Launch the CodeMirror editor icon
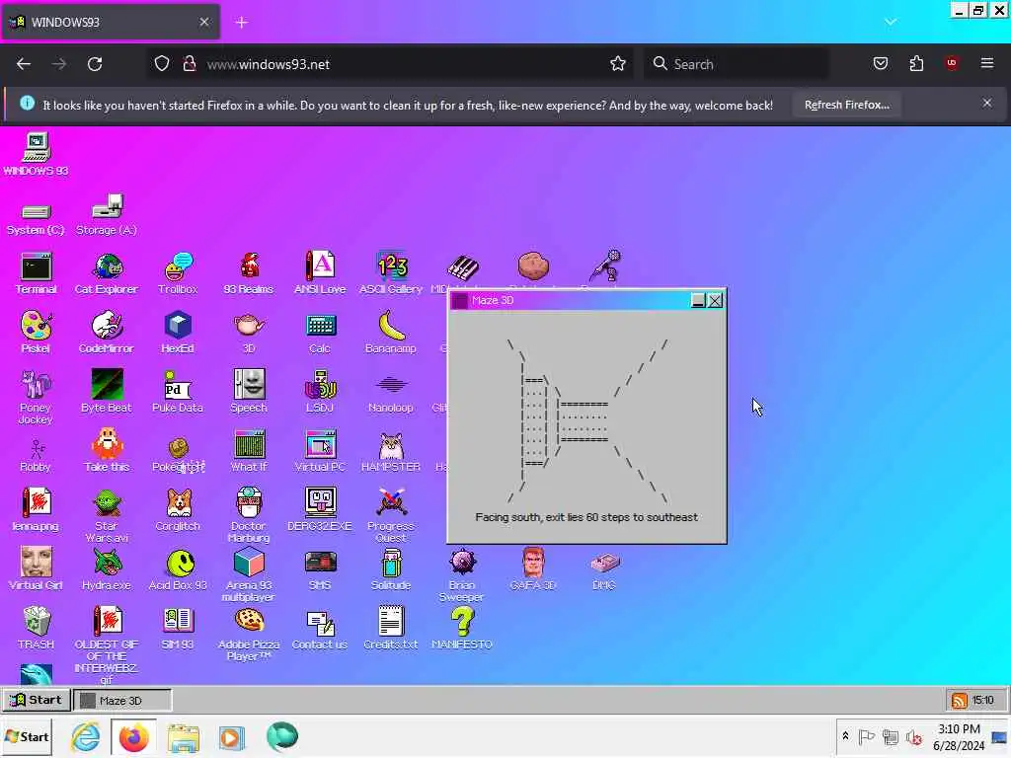 tap(107, 333)
